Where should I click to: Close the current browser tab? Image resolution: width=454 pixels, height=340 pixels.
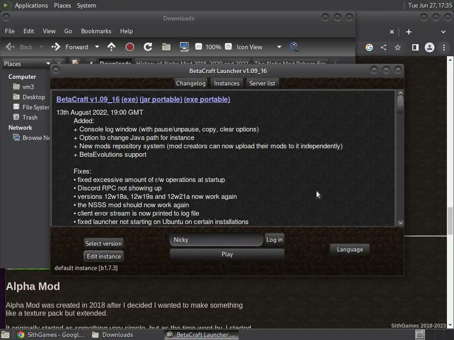click(392, 32)
